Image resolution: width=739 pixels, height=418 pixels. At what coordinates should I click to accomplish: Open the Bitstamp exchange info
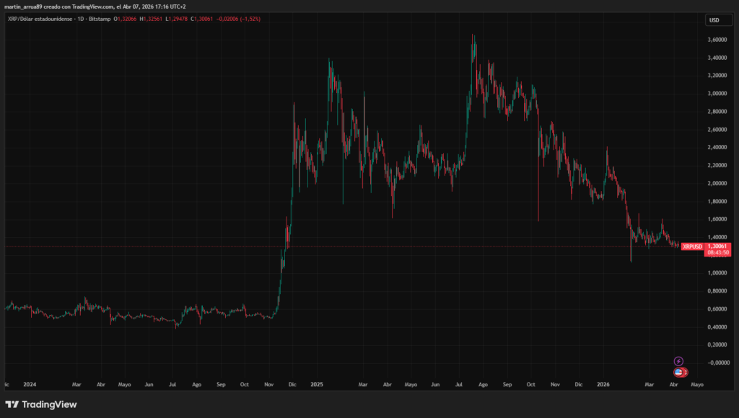[100, 19]
